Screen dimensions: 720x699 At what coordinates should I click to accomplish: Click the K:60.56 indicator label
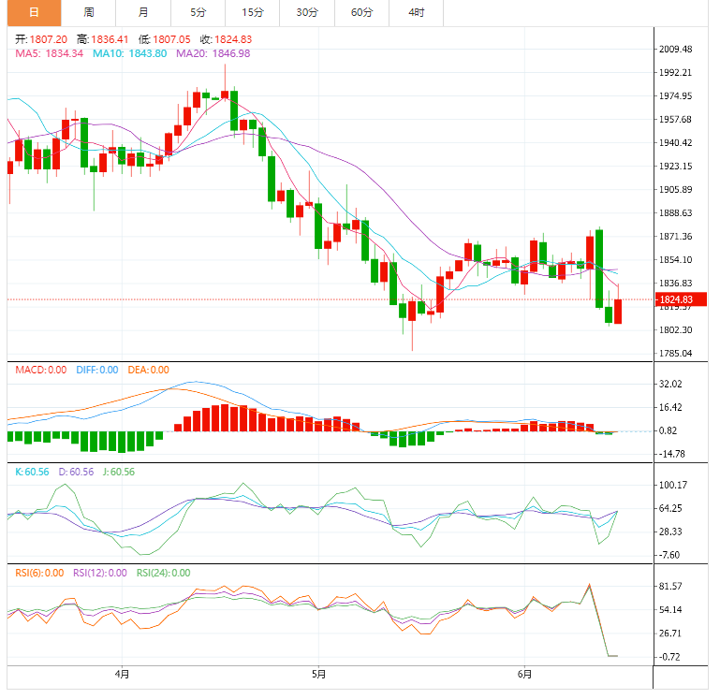click(x=32, y=472)
